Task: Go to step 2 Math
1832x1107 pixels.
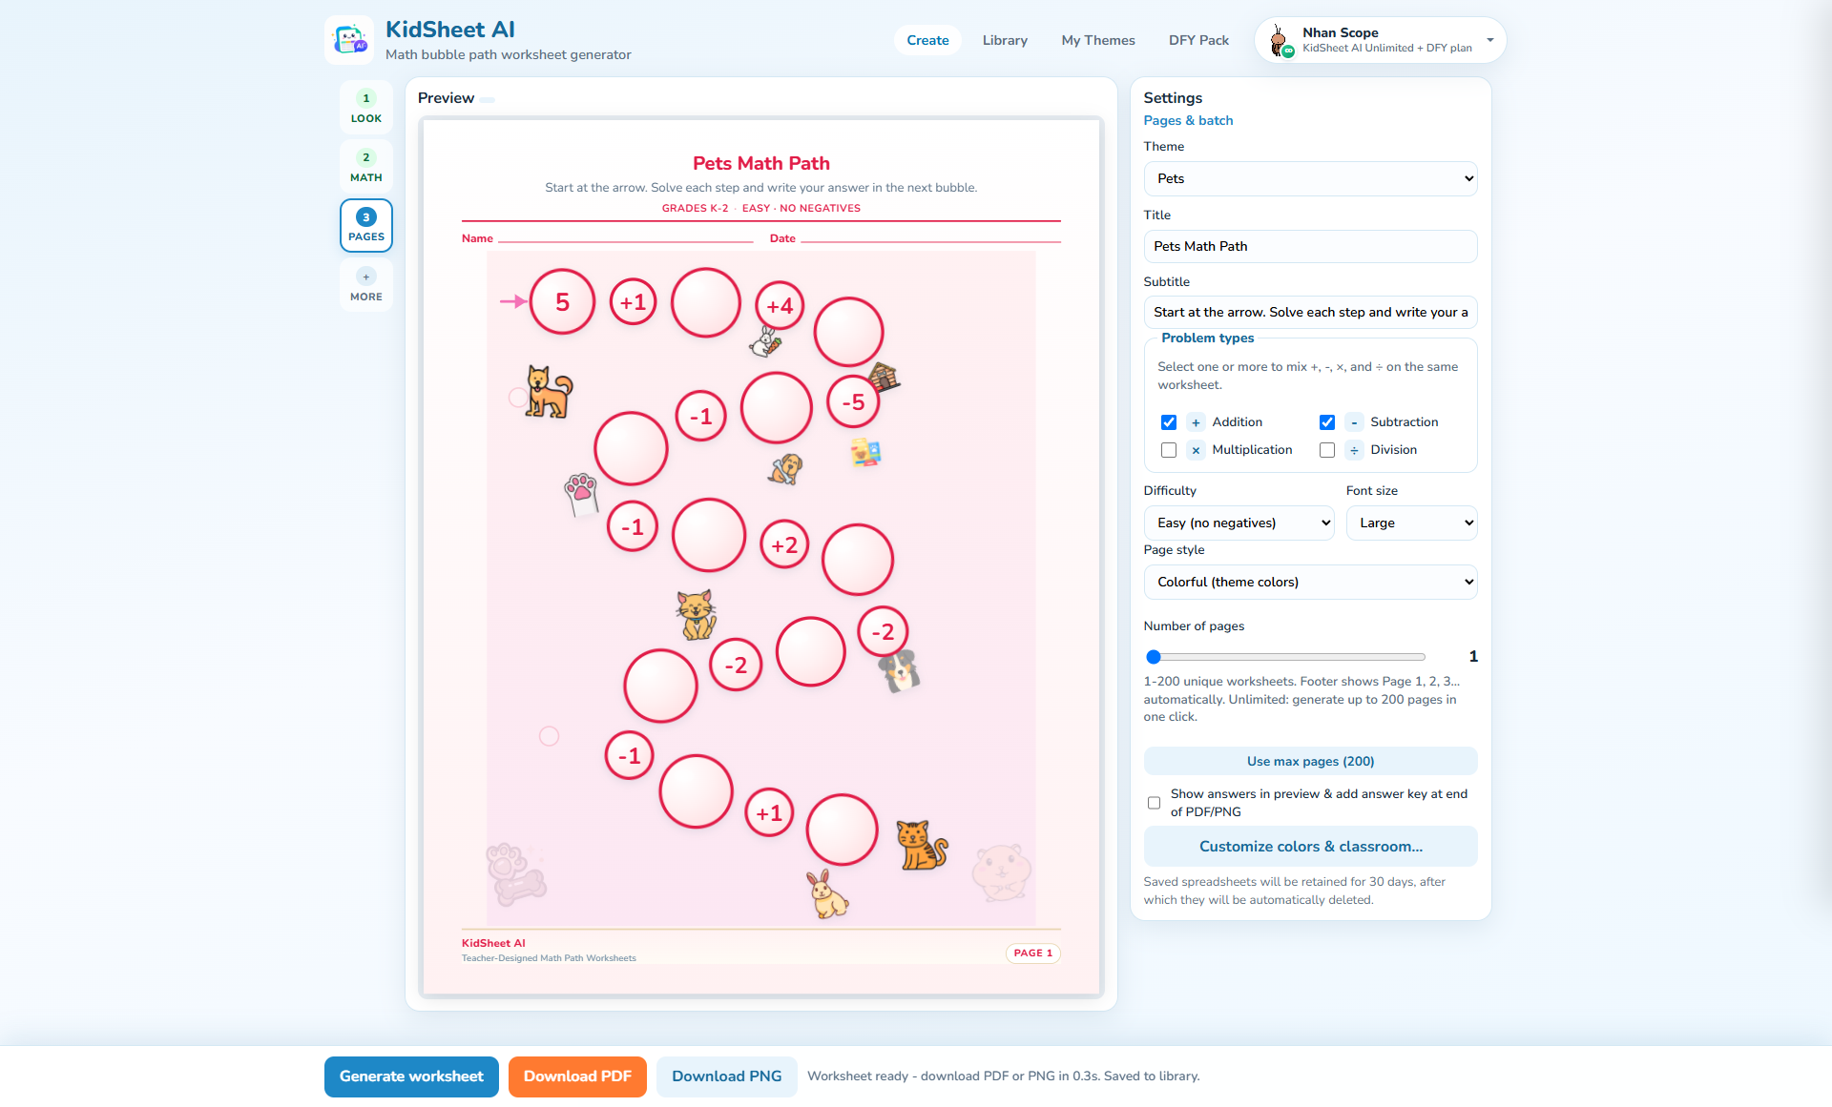Action: click(365, 166)
